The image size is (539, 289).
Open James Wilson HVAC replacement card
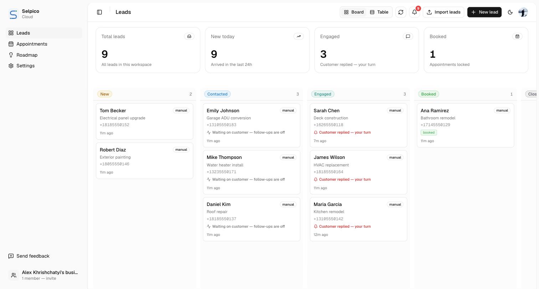coord(358,172)
